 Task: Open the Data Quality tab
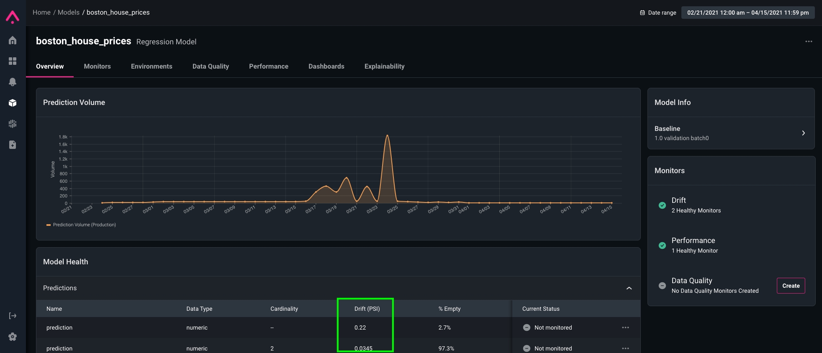coord(211,67)
